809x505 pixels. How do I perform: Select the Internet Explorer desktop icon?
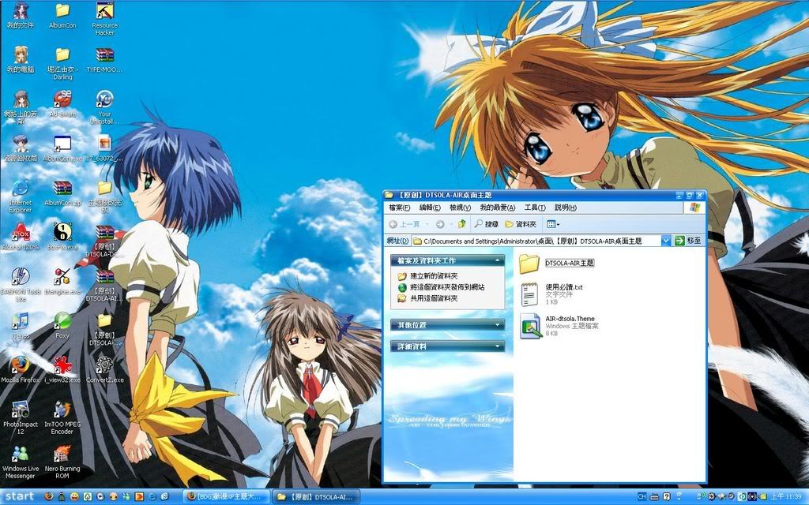pos(21,196)
